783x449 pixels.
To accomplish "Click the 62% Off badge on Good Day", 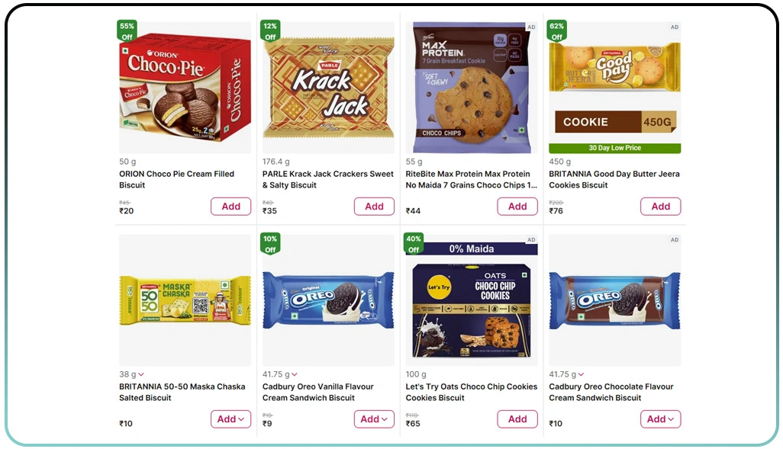I will (x=556, y=30).
